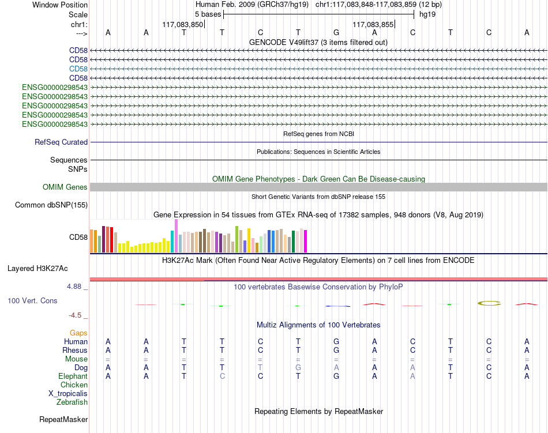548x433 pixels.
Task: Select the OMIM Genes gray bar
Action: tap(318, 187)
